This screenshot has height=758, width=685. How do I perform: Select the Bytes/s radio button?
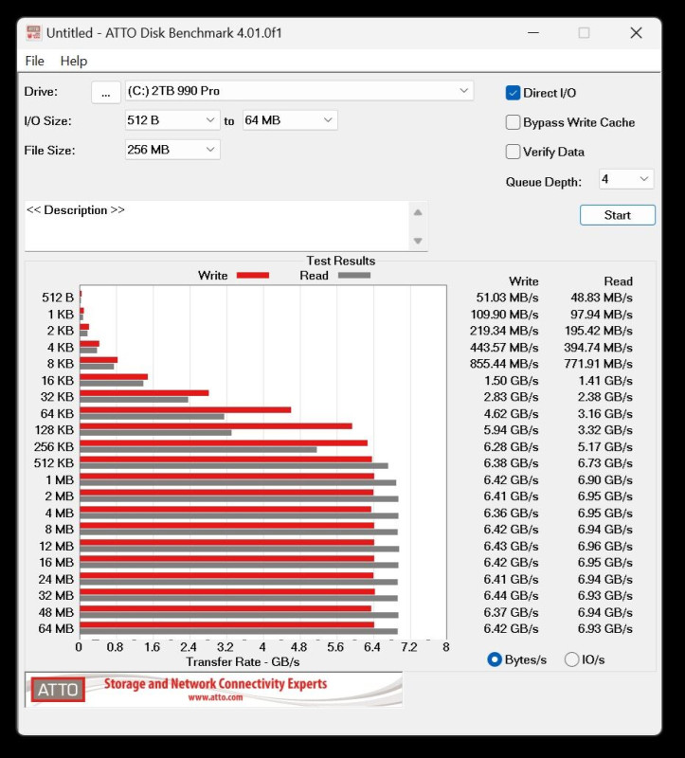click(494, 659)
